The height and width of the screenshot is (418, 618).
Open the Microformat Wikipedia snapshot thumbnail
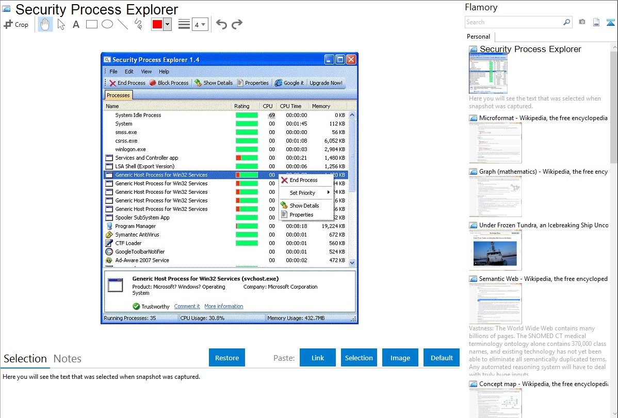[495, 143]
